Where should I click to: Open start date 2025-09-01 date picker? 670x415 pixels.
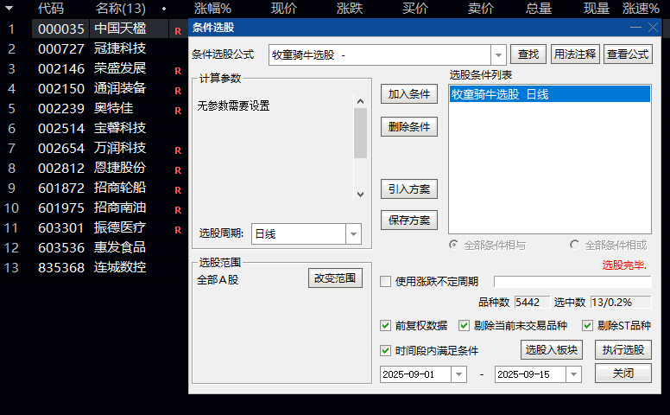458,374
